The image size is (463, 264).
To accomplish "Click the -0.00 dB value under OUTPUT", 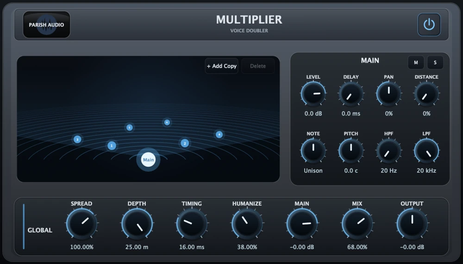I will click(412, 247).
